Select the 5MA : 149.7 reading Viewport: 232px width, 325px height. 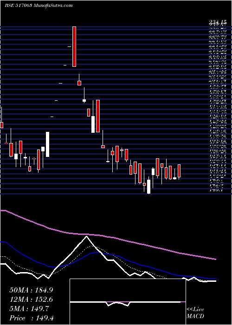point(29,309)
